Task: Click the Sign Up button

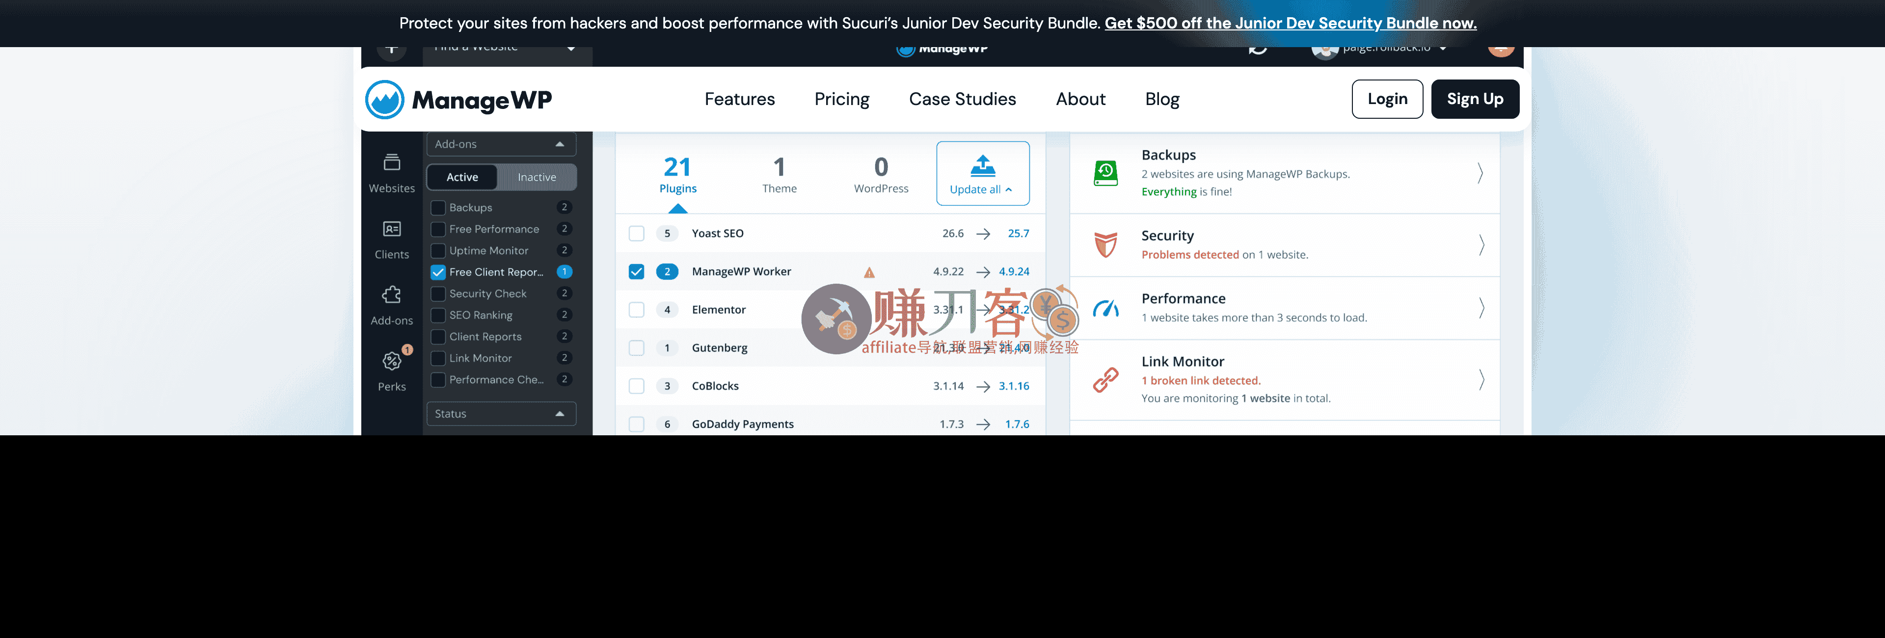Action: (x=1475, y=100)
